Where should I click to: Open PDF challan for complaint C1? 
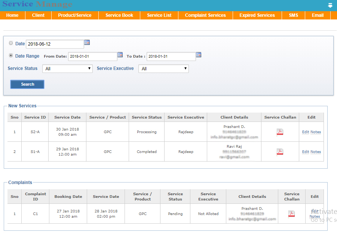pyautogui.click(x=291, y=214)
